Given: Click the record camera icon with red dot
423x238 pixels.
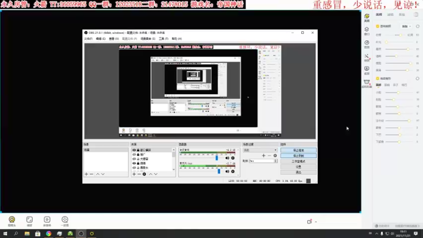Looking at the screenshot, I should pos(309,222).
